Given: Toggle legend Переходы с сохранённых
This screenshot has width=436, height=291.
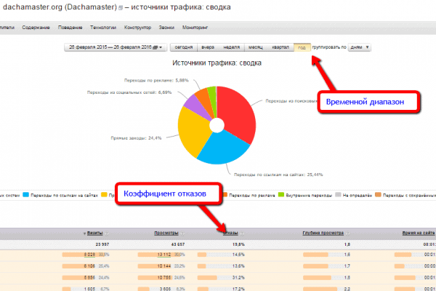Looking at the screenshot, I should (405, 195).
